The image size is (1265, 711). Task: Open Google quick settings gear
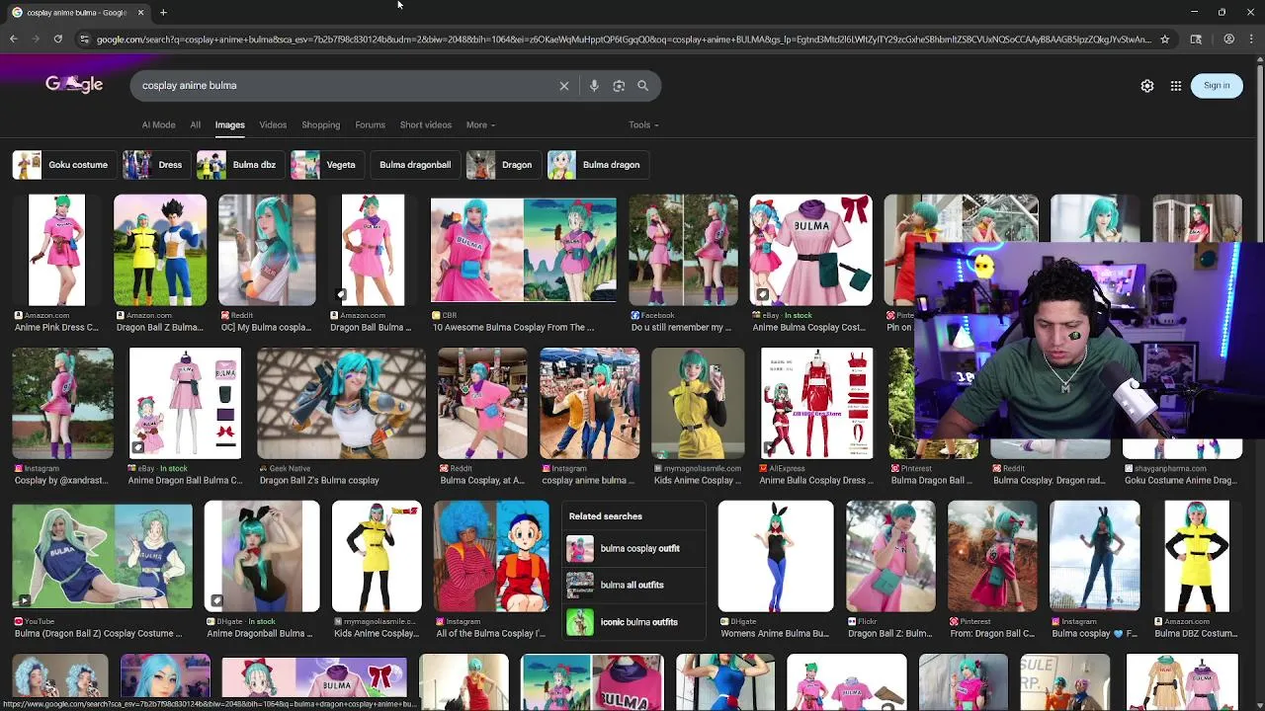pos(1147,86)
